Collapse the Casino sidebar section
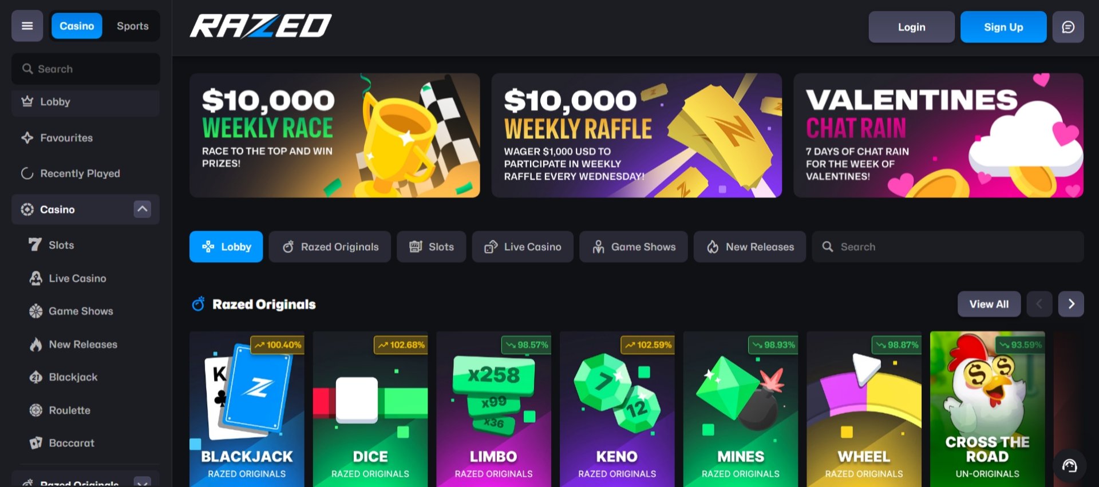The width and height of the screenshot is (1099, 487). click(143, 209)
